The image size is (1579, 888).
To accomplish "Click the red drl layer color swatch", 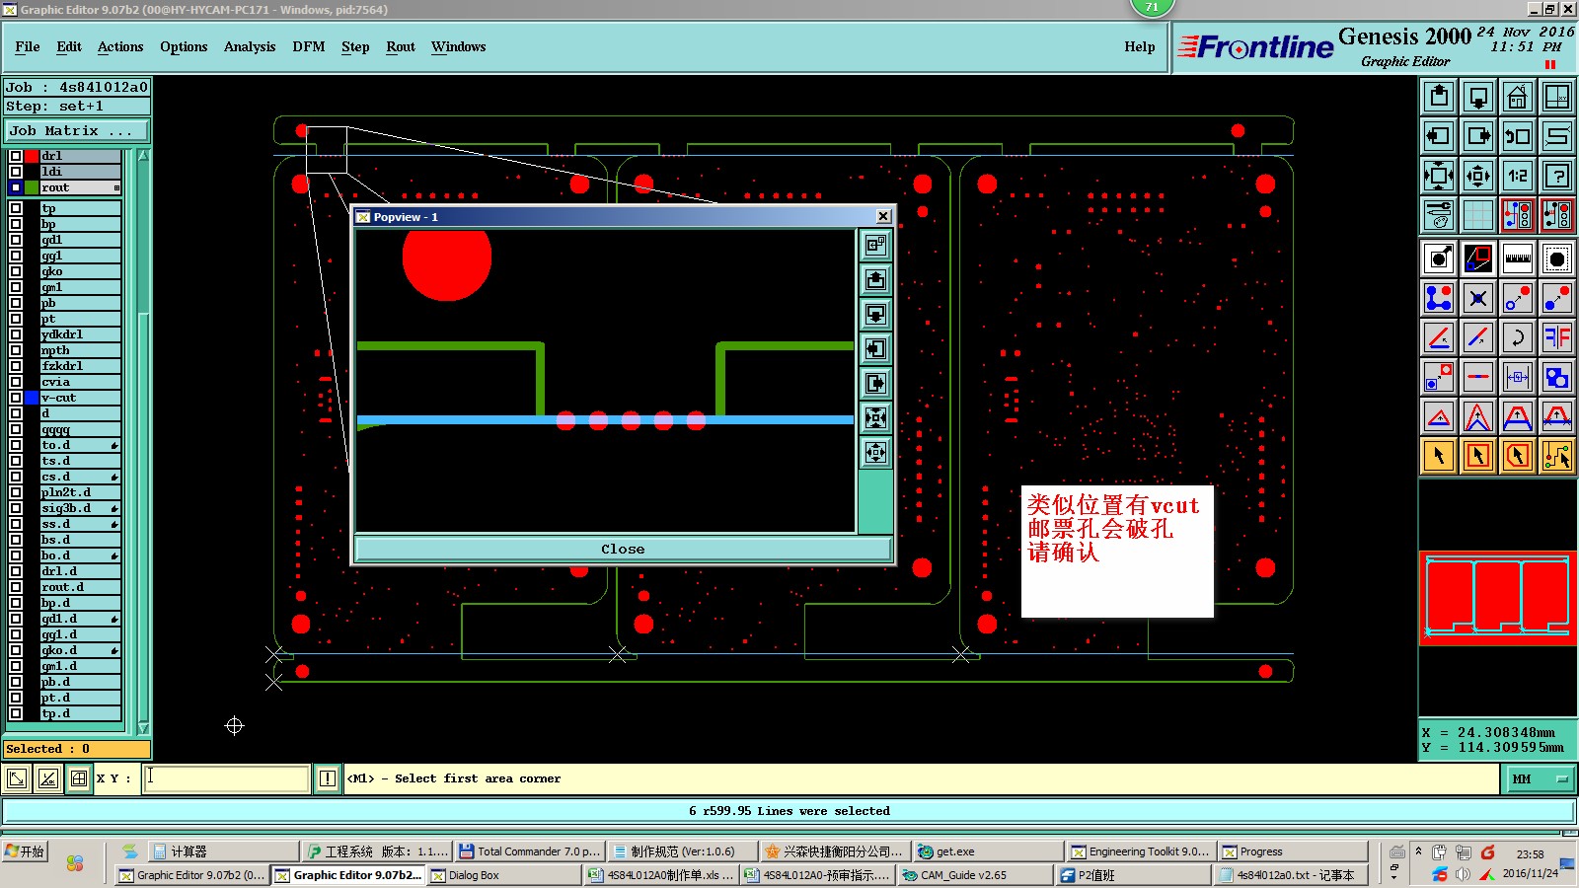I will (32, 156).
